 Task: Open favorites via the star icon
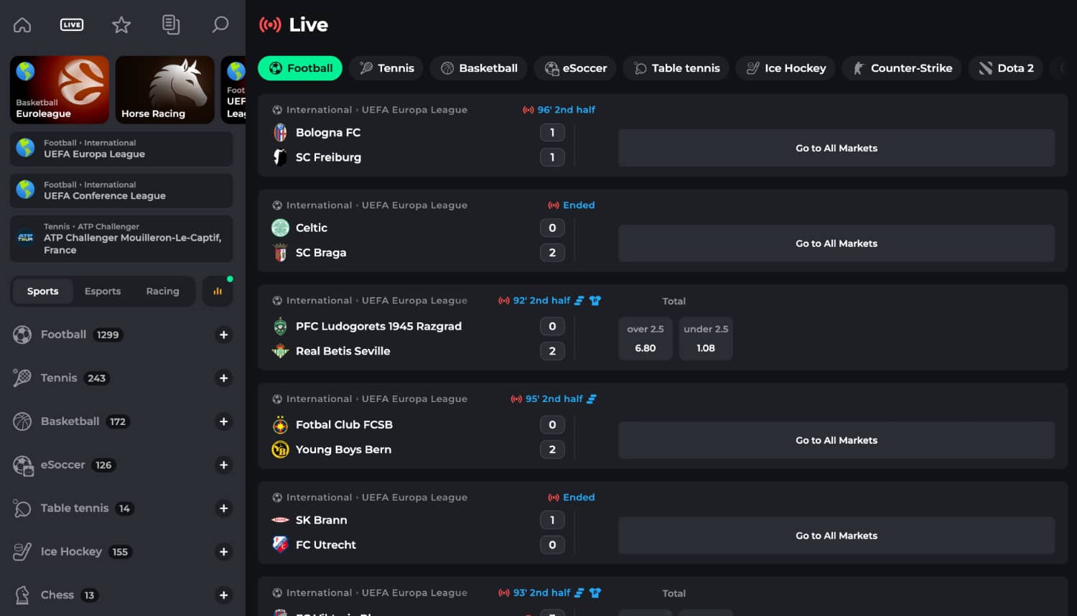121,24
